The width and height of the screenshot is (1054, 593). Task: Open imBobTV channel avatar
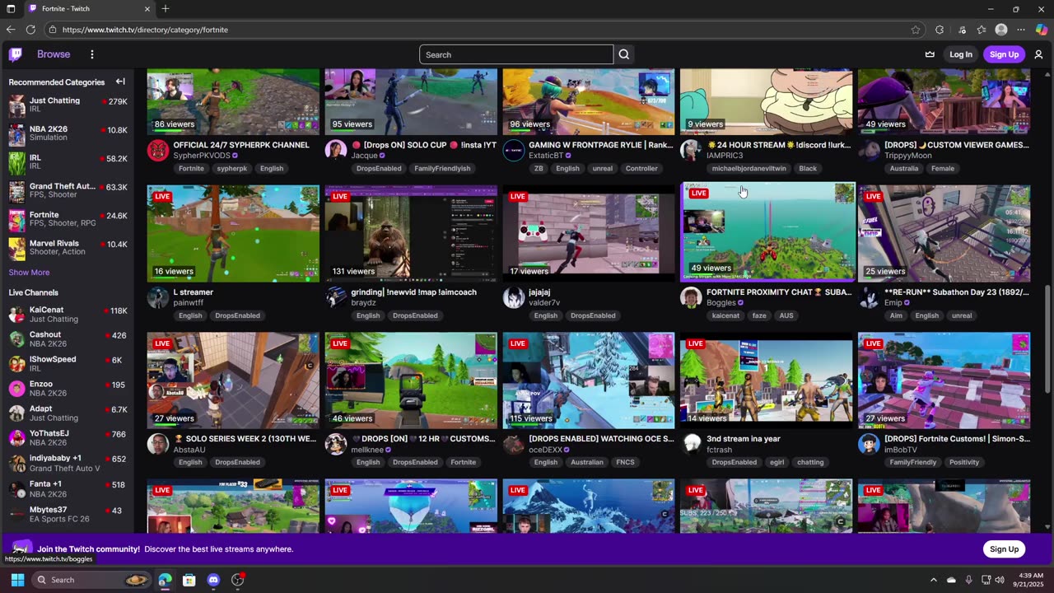[x=869, y=444]
